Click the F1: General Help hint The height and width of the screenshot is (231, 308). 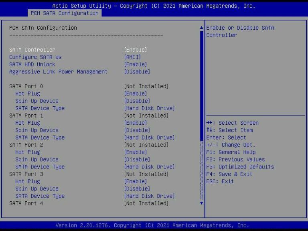[231, 152]
